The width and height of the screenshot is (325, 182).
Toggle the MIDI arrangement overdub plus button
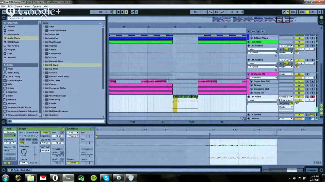pyautogui.click(x=126, y=12)
